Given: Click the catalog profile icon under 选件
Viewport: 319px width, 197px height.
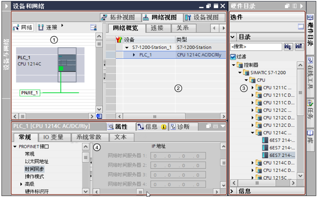Looking at the screenshot, I should point(301,26).
